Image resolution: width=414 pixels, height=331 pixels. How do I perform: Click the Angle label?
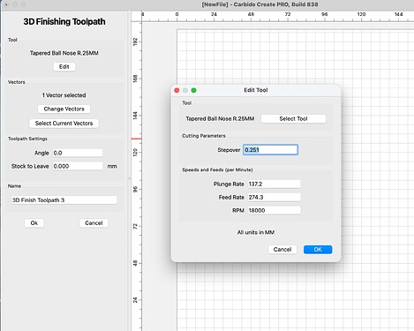coord(41,153)
